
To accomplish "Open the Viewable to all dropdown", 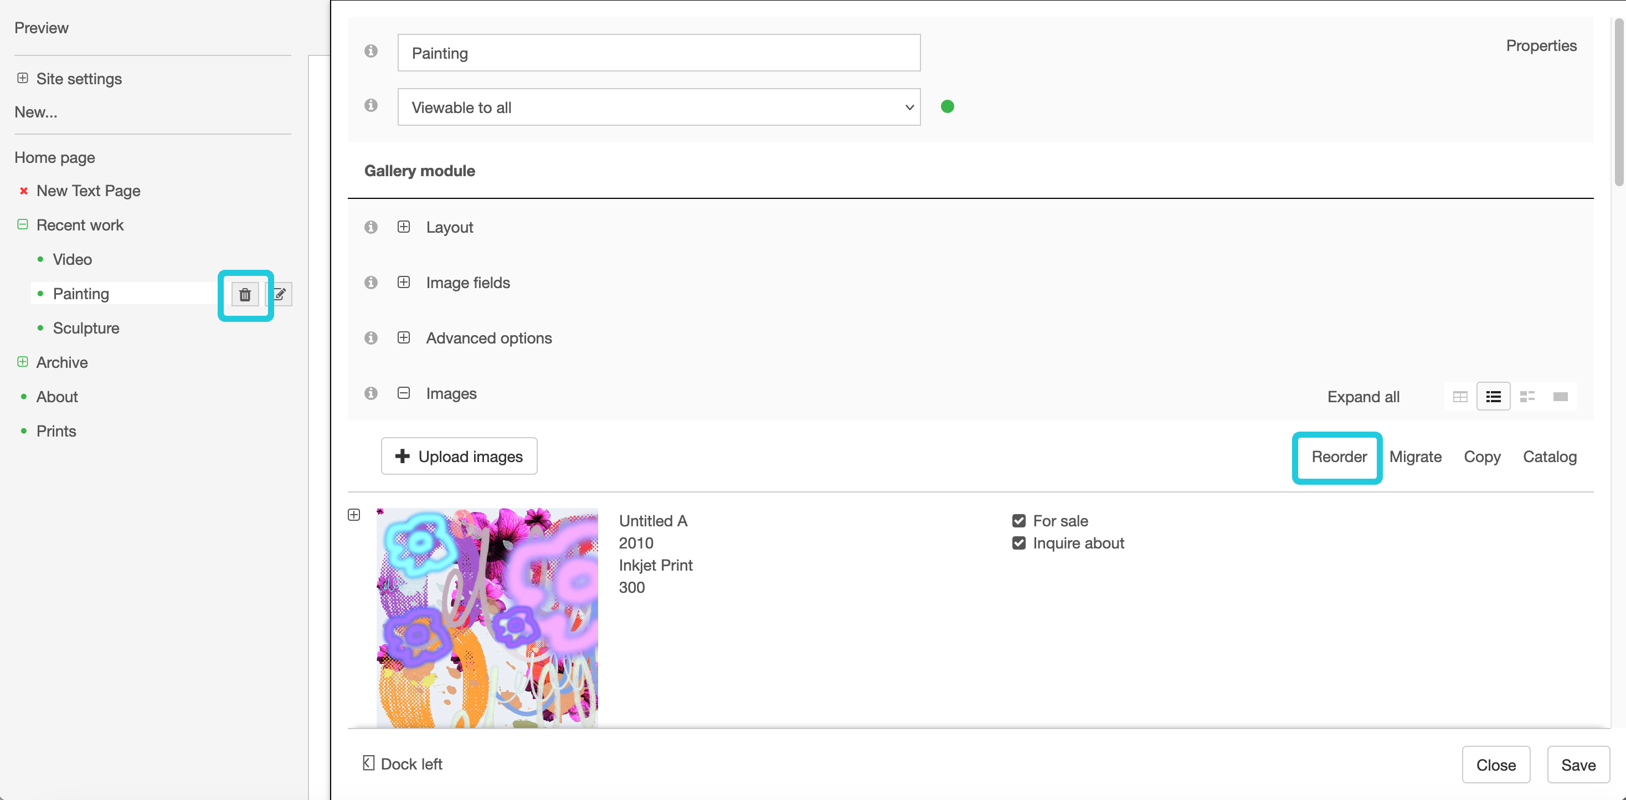I will tap(658, 107).
